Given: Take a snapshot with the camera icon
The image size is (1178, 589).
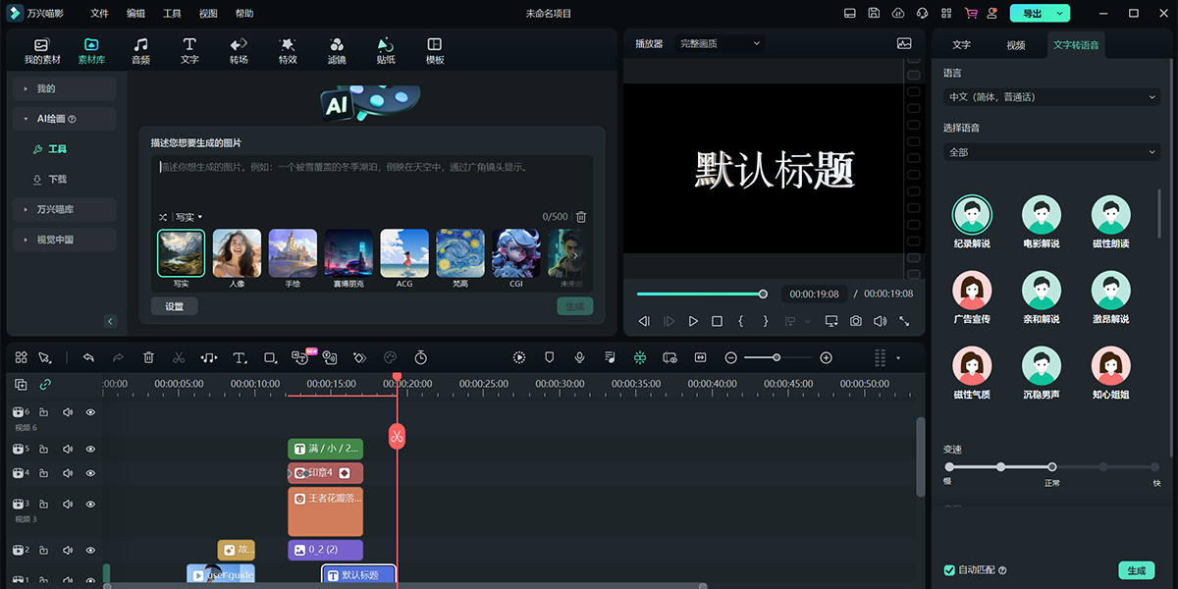Looking at the screenshot, I should (x=856, y=321).
